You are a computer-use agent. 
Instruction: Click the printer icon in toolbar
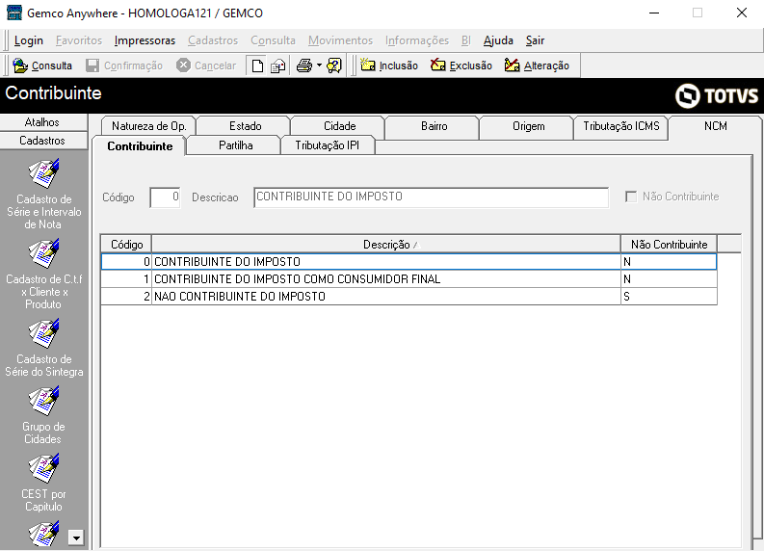(304, 66)
